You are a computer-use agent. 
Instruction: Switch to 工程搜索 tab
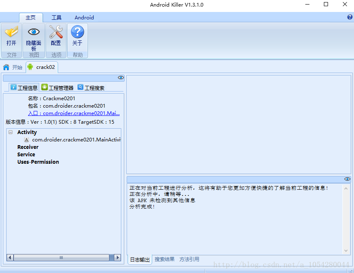(91, 87)
